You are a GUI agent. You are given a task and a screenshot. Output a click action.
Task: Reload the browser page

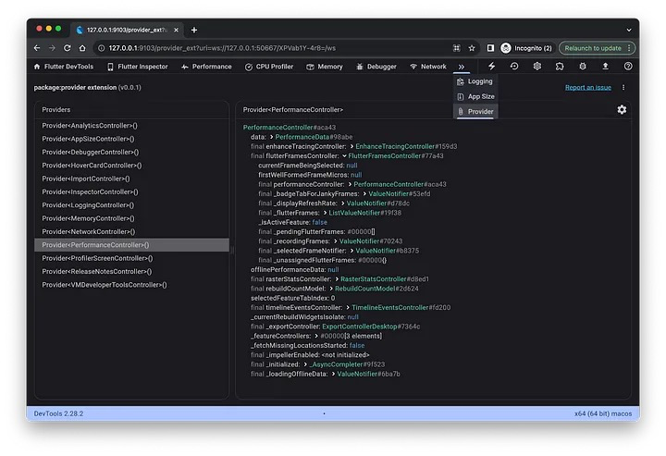click(68, 48)
